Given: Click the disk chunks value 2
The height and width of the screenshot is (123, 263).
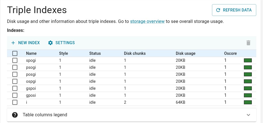Looking at the screenshot, I should pyautogui.click(x=125, y=102).
